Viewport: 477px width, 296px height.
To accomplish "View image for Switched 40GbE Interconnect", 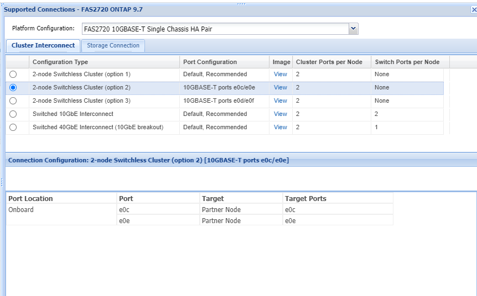I will [x=281, y=128].
